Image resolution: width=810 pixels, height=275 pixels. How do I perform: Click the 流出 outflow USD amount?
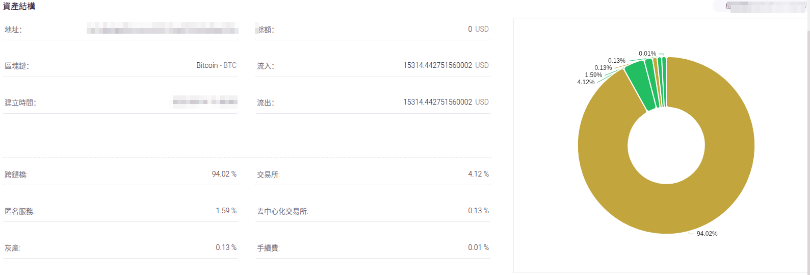[x=446, y=102]
